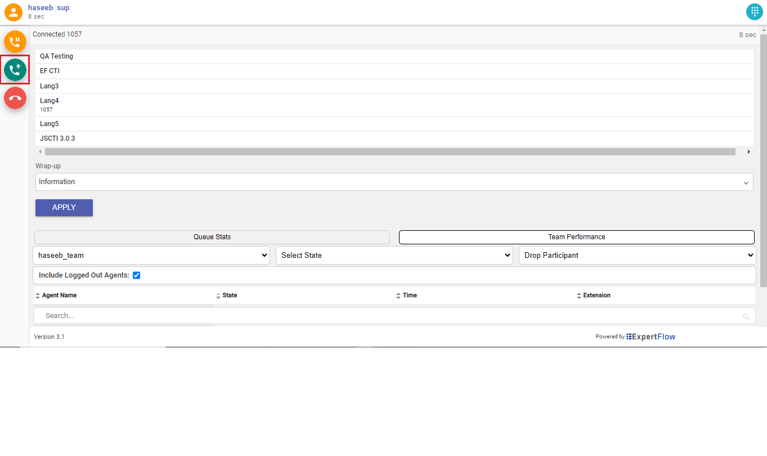
Task: Sort by Extension column arrows
Action: point(579,296)
